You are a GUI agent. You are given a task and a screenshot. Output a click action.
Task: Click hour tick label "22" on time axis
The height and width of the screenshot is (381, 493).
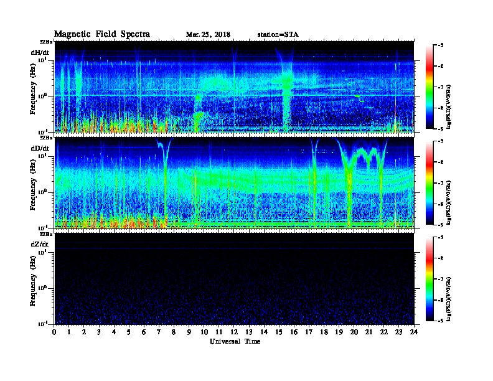384,332
